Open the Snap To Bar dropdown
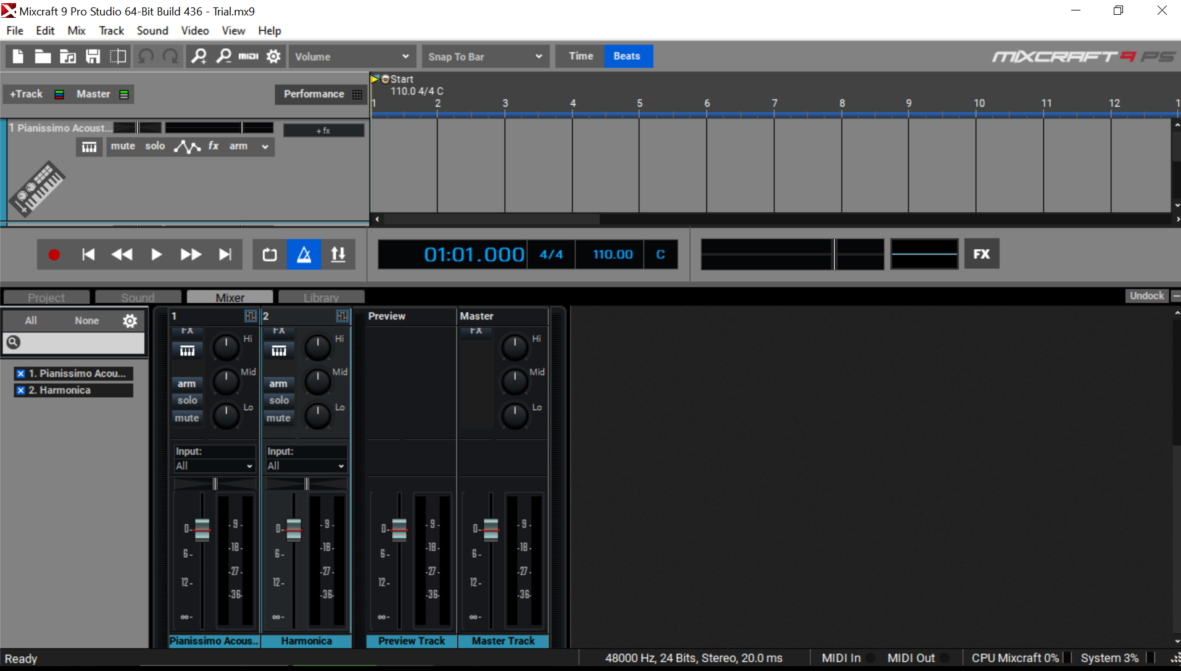Viewport: 1181px width, 671px height. click(485, 57)
